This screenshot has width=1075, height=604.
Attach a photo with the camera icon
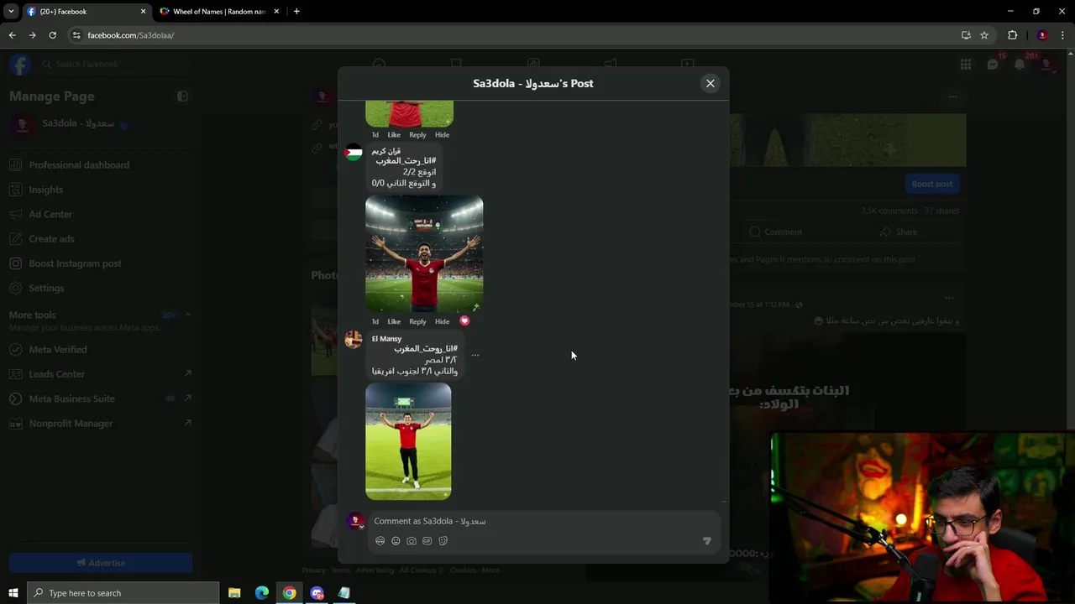(412, 541)
